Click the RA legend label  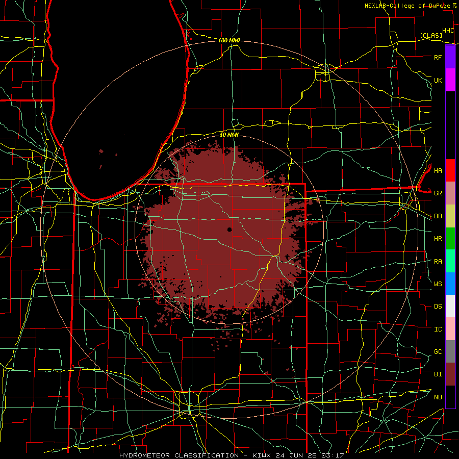[x=438, y=262]
